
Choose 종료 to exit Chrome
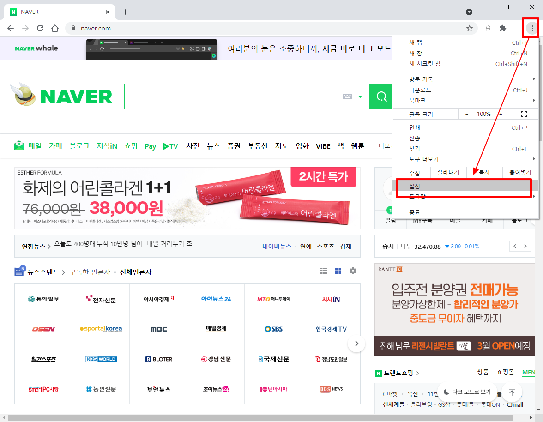(465, 212)
